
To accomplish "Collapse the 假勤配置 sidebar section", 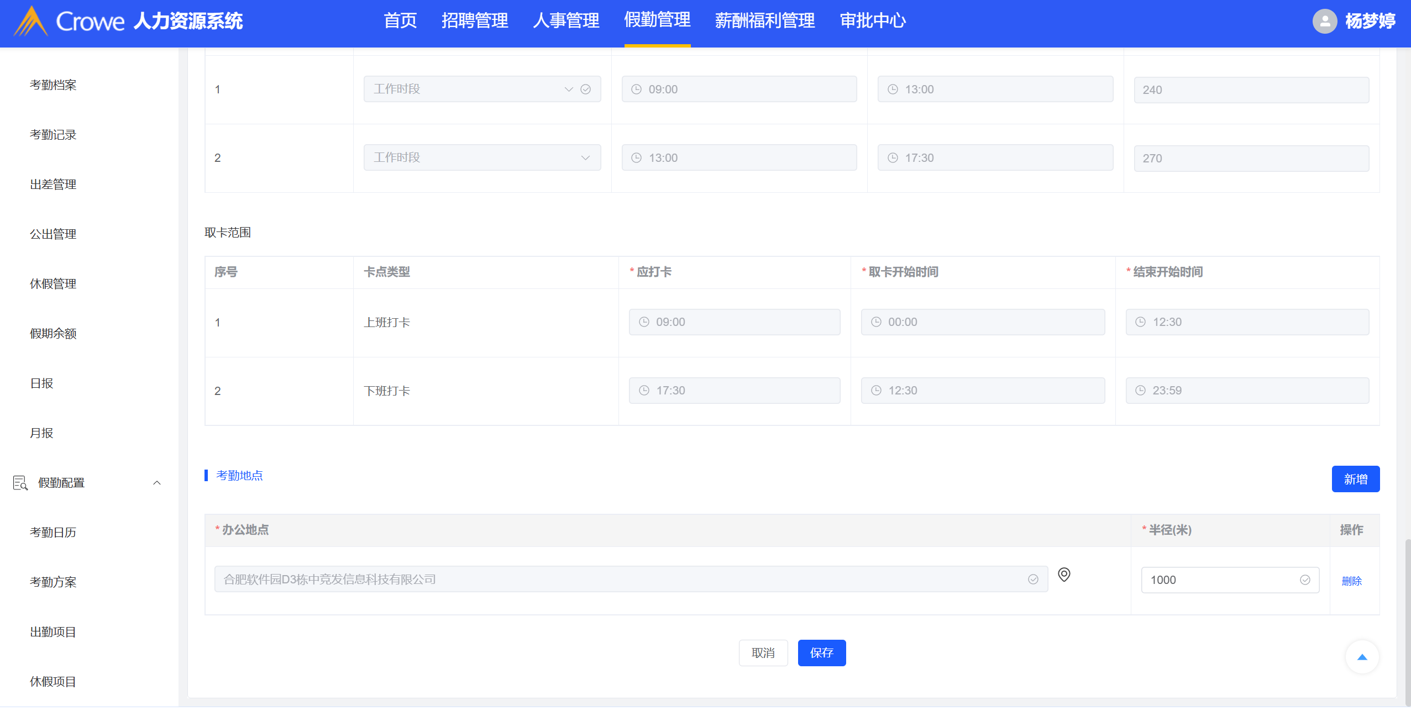I will pyautogui.click(x=157, y=483).
